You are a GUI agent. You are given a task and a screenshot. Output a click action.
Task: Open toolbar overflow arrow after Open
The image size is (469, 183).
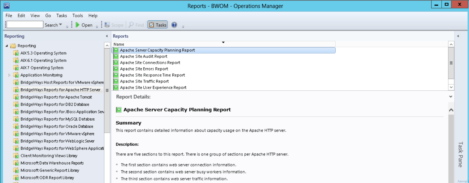click(x=97, y=26)
